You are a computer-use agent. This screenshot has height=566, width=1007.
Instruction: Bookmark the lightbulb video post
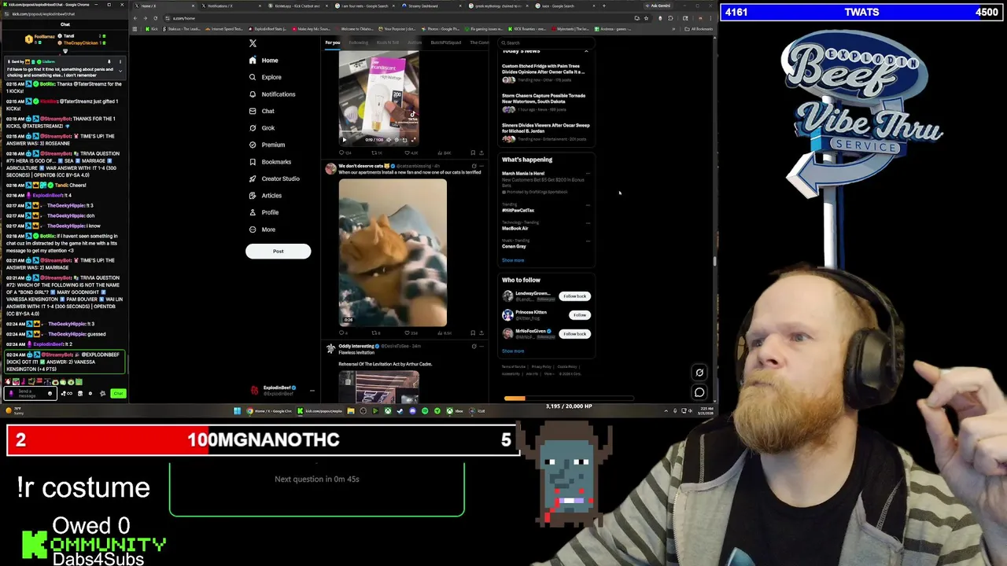[x=473, y=153]
